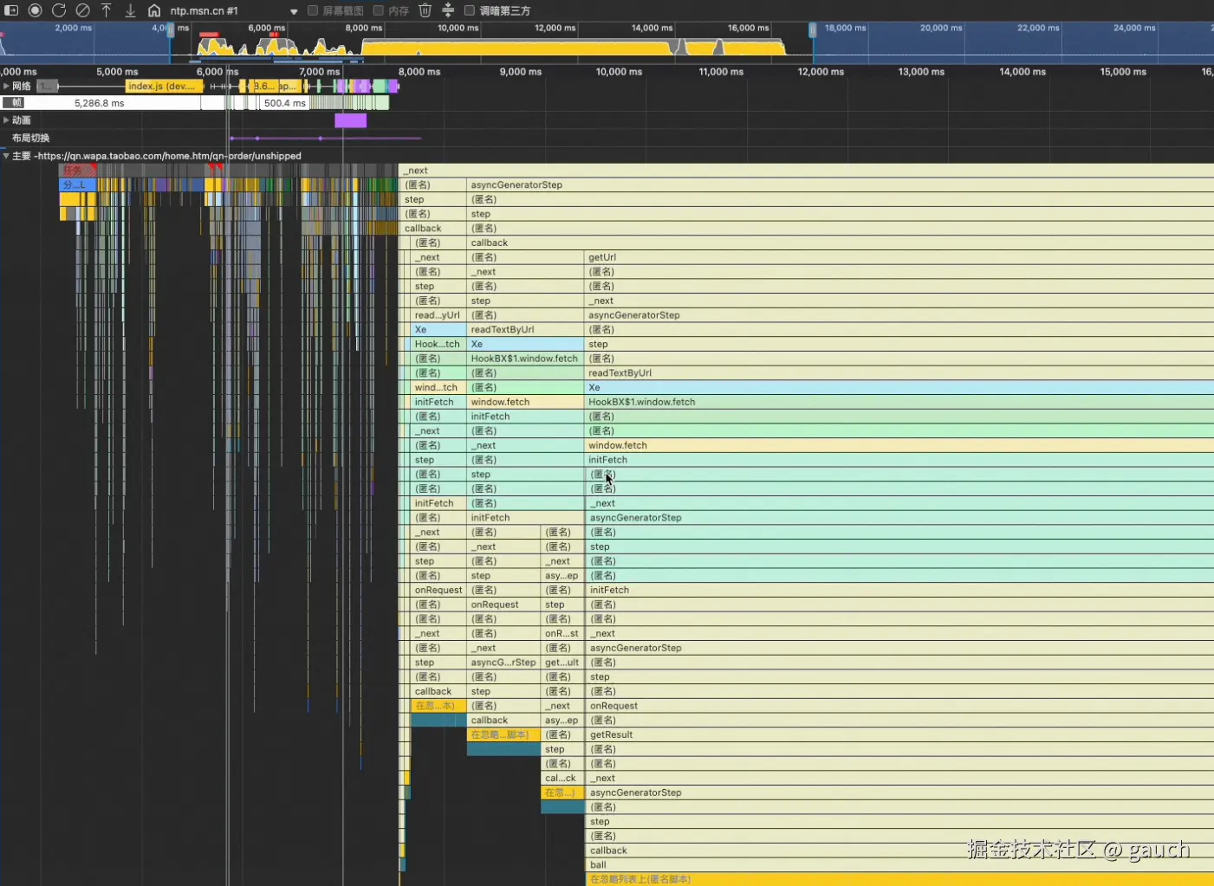This screenshot has height=886, width=1214.
Task: Click the right overview range handle
Action: 812,30
